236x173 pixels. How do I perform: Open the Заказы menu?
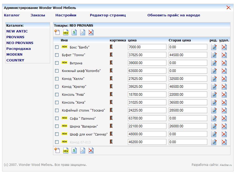tap(38, 15)
